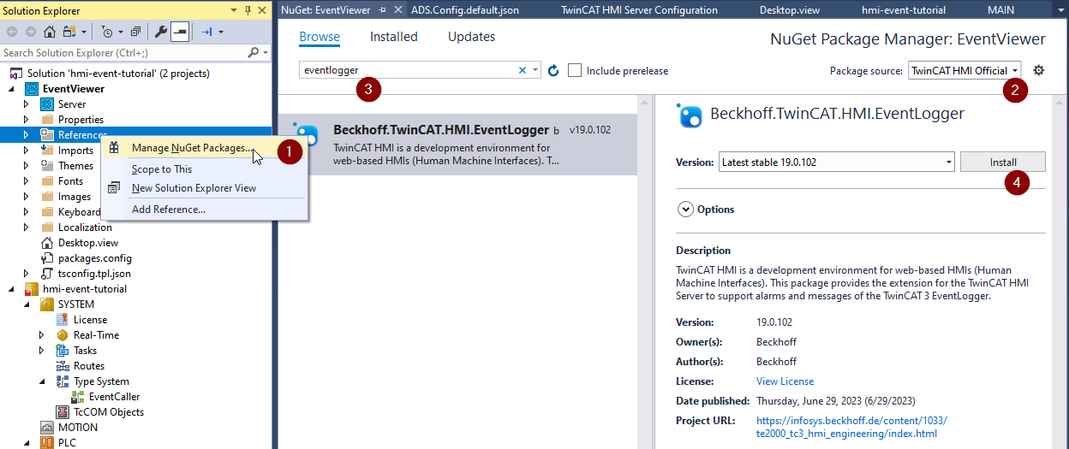Open Properties via the wrench icon
Image resolution: width=1069 pixels, height=449 pixels.
click(160, 32)
